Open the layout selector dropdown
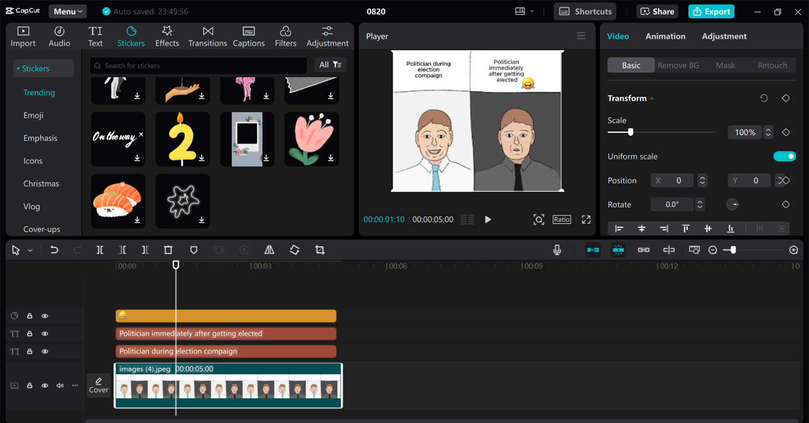809x423 pixels. [x=525, y=11]
